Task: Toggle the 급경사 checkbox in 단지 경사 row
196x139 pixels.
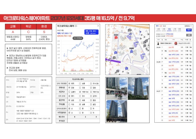Action: pos(91,96)
